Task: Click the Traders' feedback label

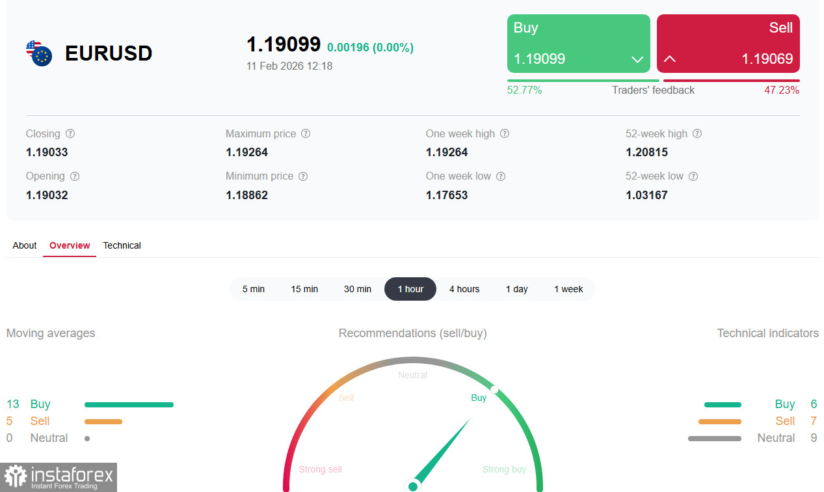Action: coord(653,90)
